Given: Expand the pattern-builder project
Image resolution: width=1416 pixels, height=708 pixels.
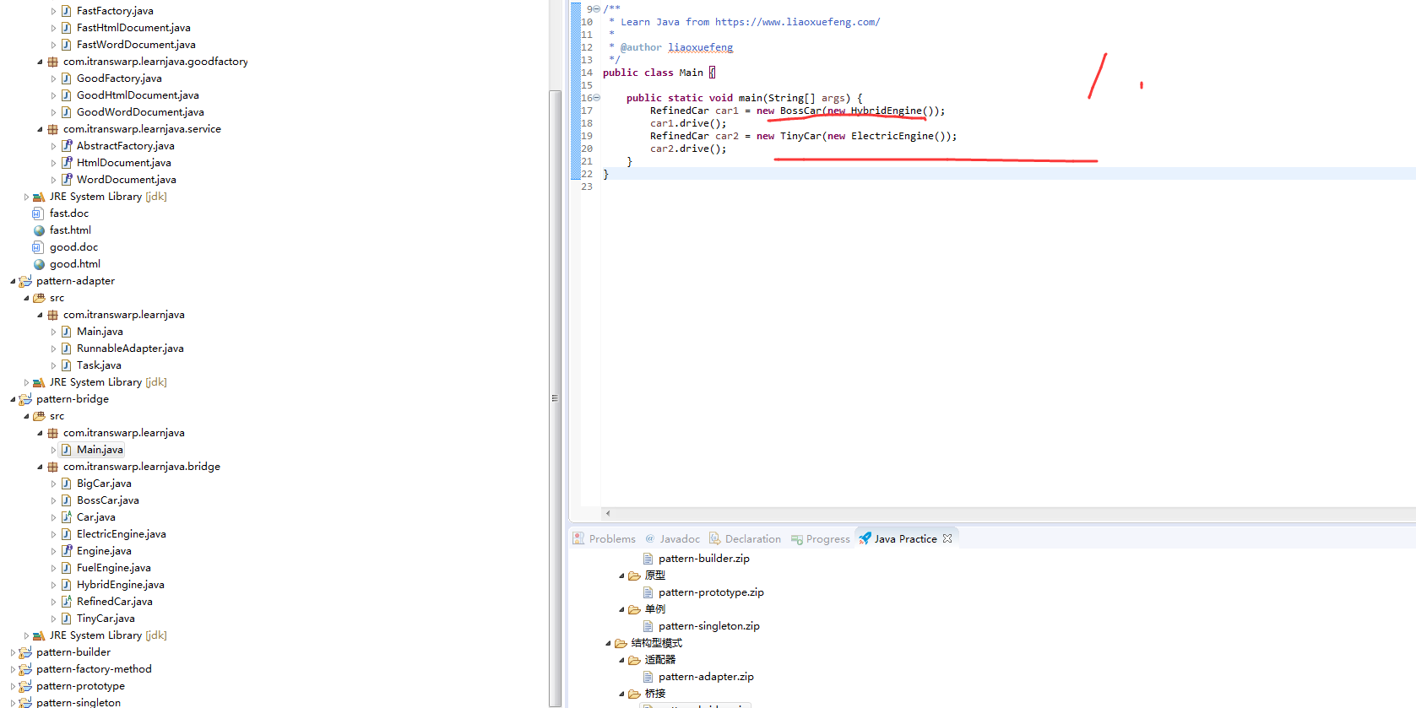Looking at the screenshot, I should (13, 652).
